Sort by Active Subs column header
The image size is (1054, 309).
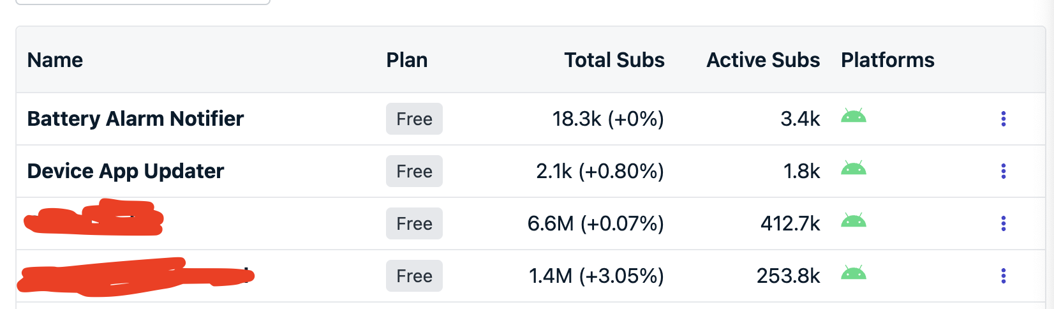763,60
